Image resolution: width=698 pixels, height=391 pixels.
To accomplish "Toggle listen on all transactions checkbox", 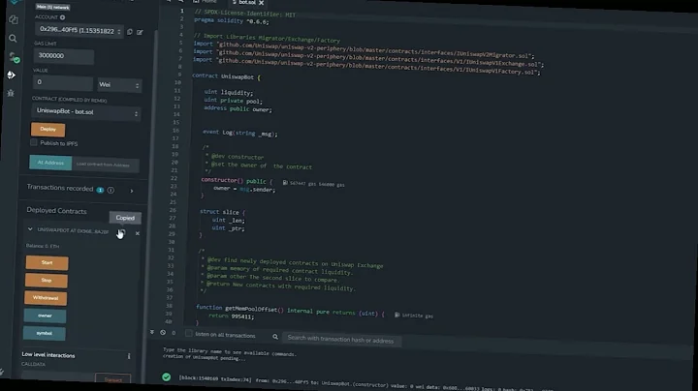I will pos(189,333).
